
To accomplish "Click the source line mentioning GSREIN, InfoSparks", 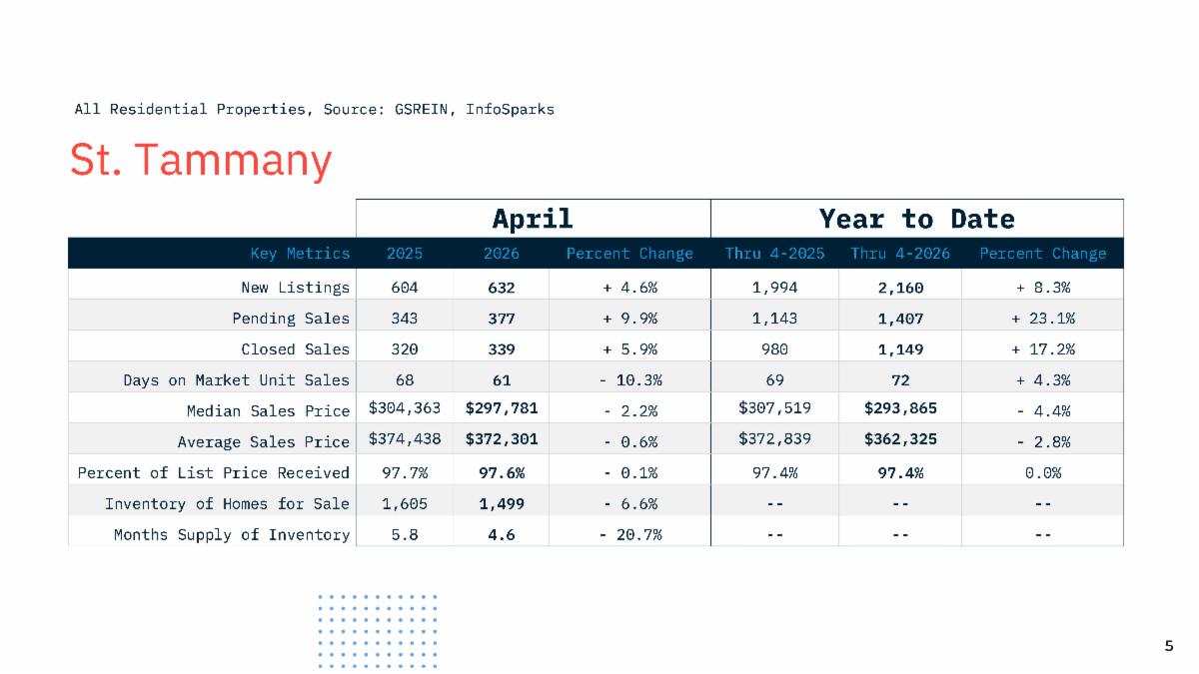I will point(314,109).
